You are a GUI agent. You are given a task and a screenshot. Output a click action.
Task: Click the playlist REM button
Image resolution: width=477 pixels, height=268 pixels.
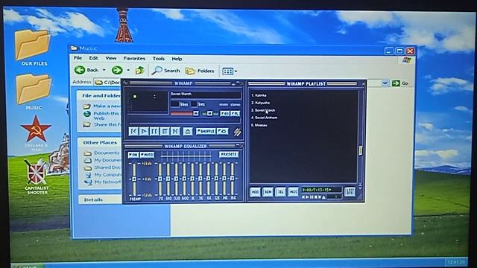pyautogui.click(x=268, y=192)
